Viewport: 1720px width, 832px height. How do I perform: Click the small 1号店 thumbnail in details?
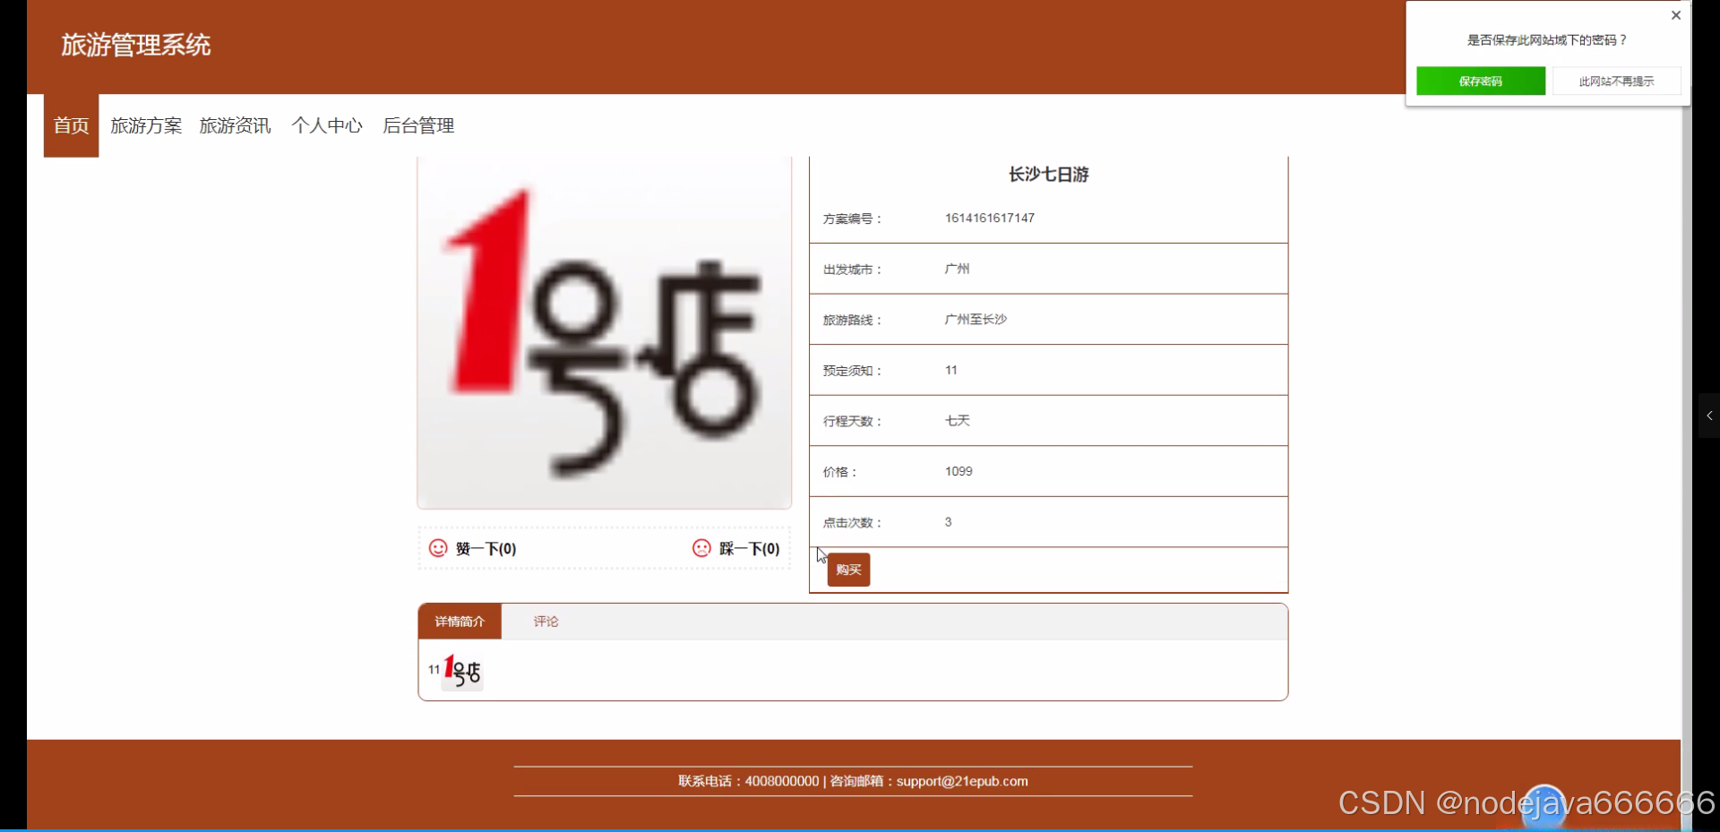(x=462, y=672)
